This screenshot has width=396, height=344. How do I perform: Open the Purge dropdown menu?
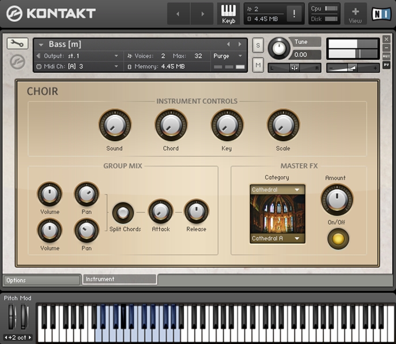(228, 56)
